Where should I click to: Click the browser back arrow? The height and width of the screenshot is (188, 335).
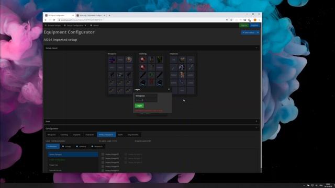coord(46,20)
